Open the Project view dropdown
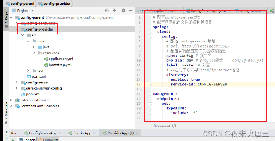 [32, 11]
